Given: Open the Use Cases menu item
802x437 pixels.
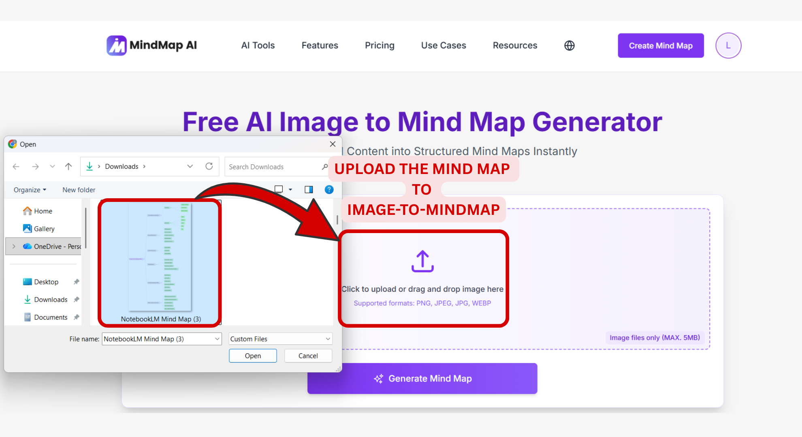Looking at the screenshot, I should tap(443, 45).
